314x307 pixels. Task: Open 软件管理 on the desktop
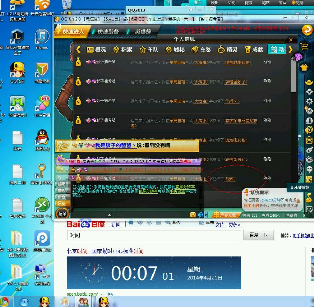tap(42, 106)
